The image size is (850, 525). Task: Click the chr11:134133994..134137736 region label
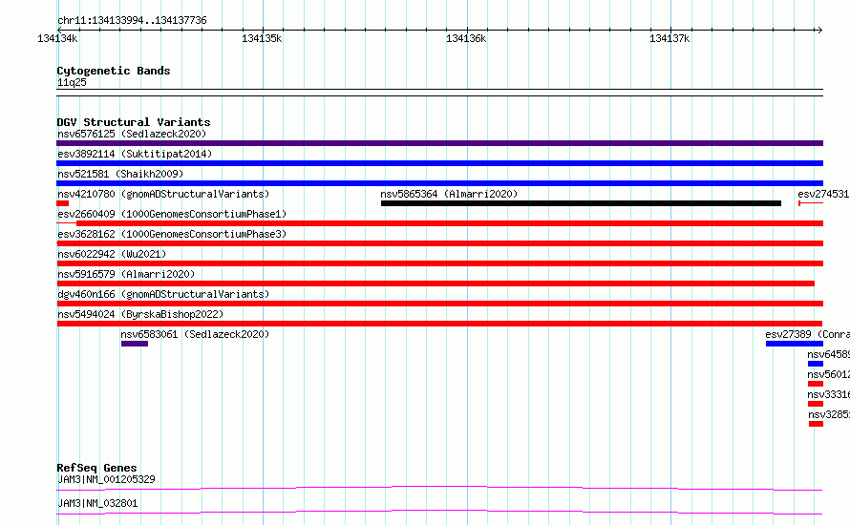coord(132,20)
